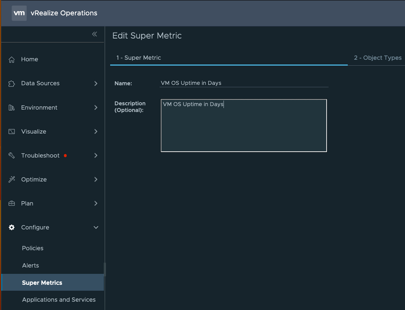This screenshot has height=310, width=405.
Task: Expand the Data Sources chevron
Action: (96, 83)
